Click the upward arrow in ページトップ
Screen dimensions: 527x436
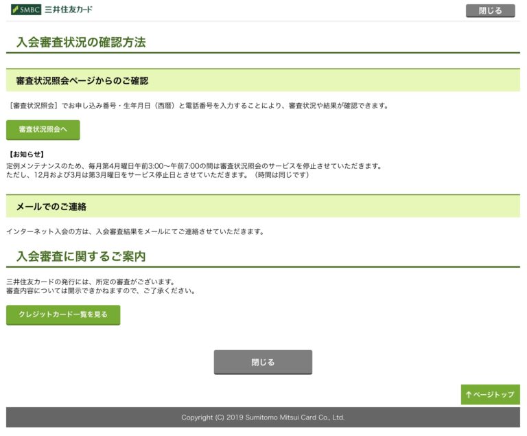pyautogui.click(x=469, y=395)
